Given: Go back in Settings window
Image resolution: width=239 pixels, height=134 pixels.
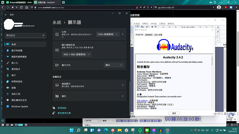Looking at the screenshot, I should pos(6,15).
